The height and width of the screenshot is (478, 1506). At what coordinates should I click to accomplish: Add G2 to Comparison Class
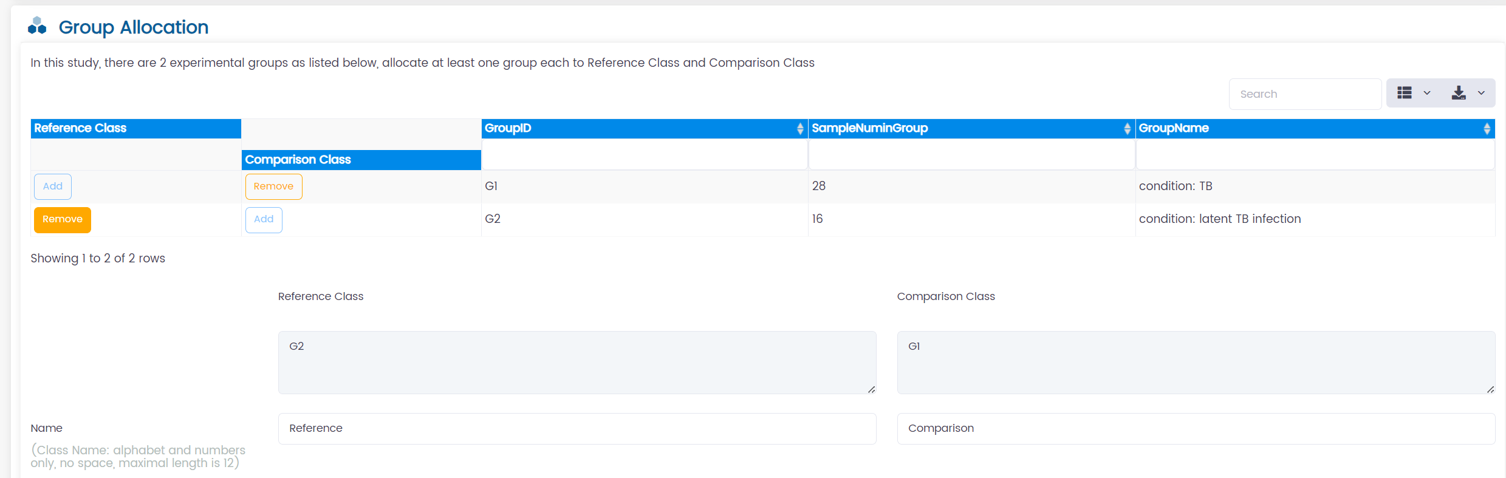point(264,219)
